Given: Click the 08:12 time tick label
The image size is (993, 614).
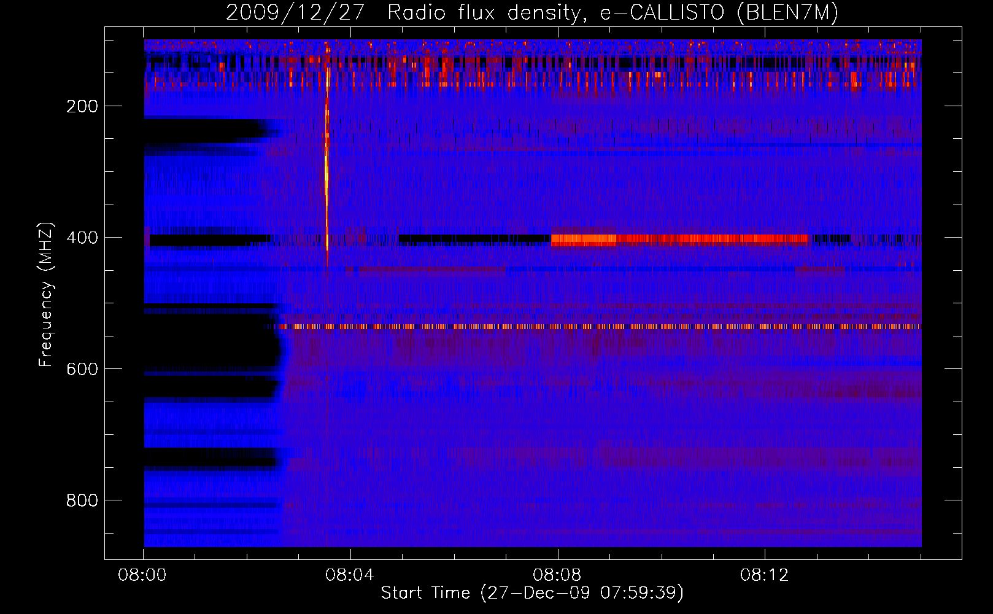Looking at the screenshot, I should [765, 575].
